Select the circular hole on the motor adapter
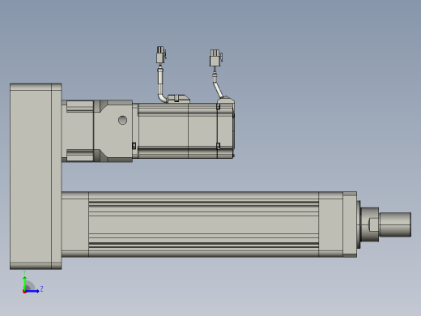The image size is (421, 316). click(x=122, y=120)
